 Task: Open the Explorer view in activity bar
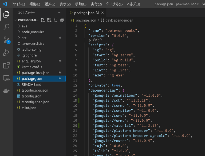point(6,14)
